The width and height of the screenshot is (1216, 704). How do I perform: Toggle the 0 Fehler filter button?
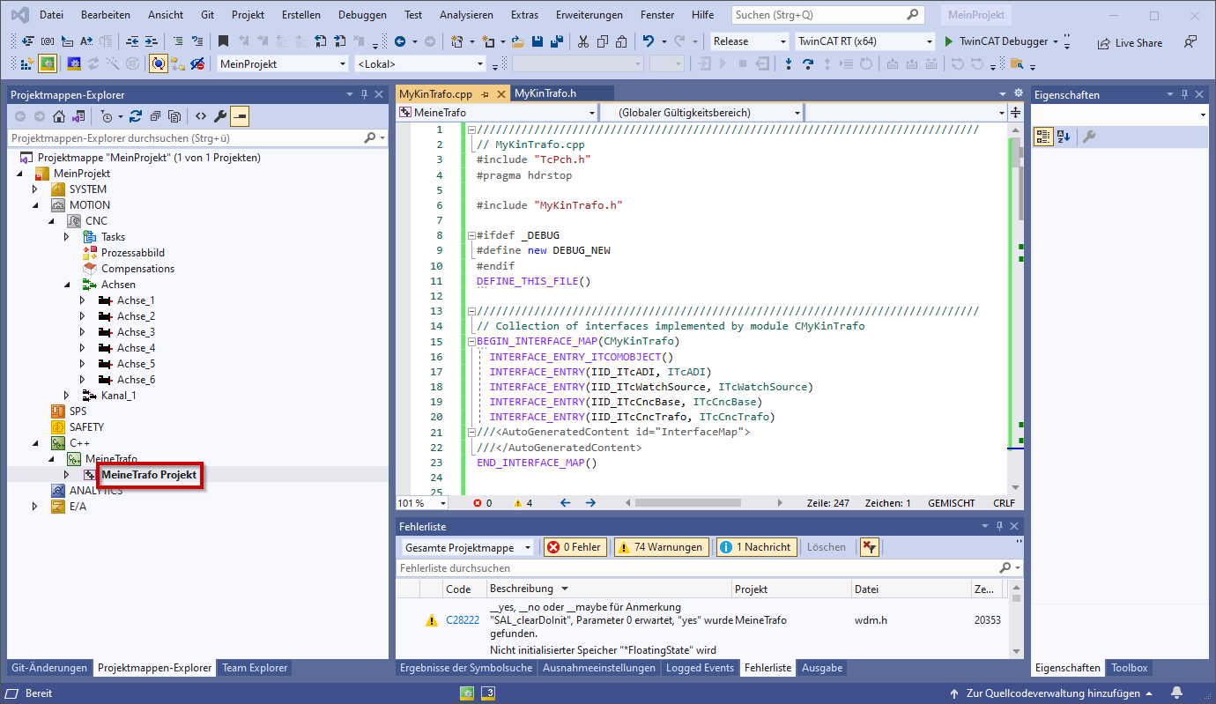tap(575, 547)
